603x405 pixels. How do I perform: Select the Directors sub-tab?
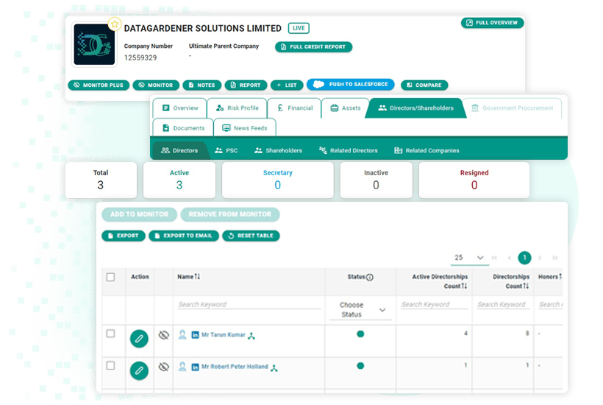179,150
